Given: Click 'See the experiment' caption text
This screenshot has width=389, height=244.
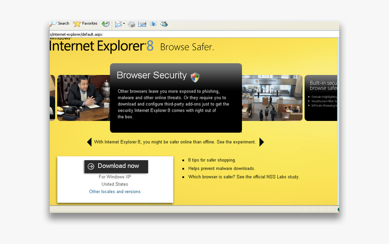Looking at the screenshot, I should pos(236,142).
